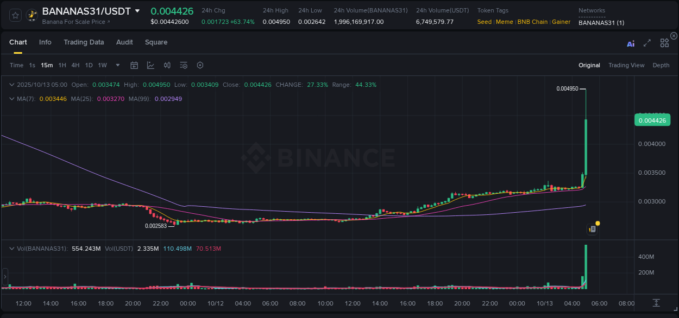Image resolution: width=679 pixels, height=318 pixels.
Task: Open the Square tab
Action: (x=156, y=42)
